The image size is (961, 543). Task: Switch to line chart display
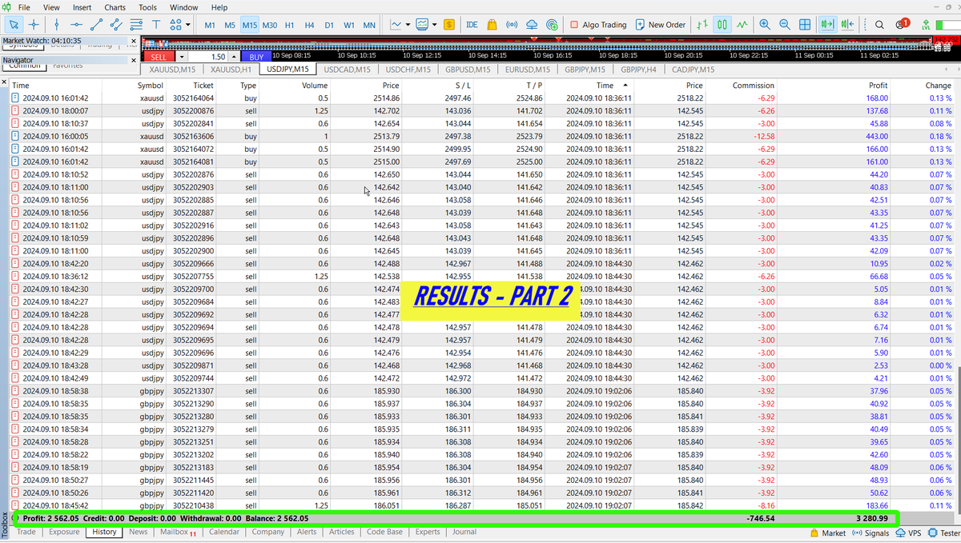(742, 25)
